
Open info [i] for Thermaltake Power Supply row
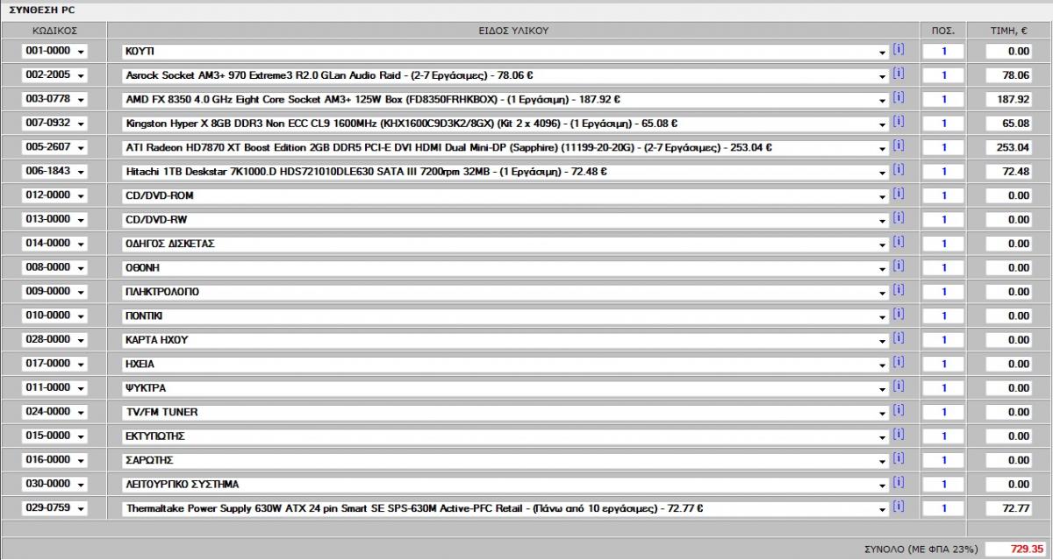click(898, 507)
